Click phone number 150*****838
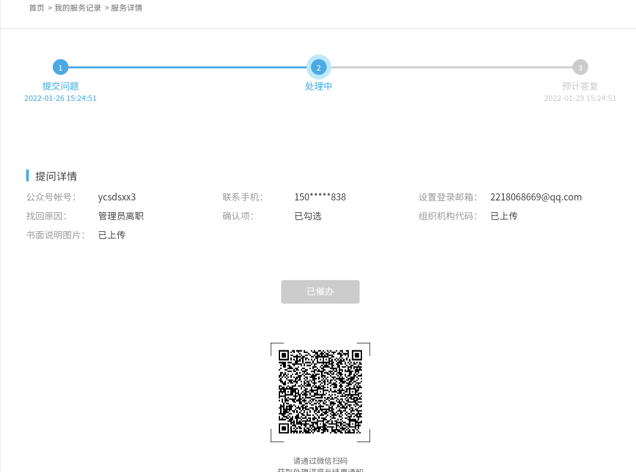This screenshot has height=472, width=636. [x=320, y=197]
